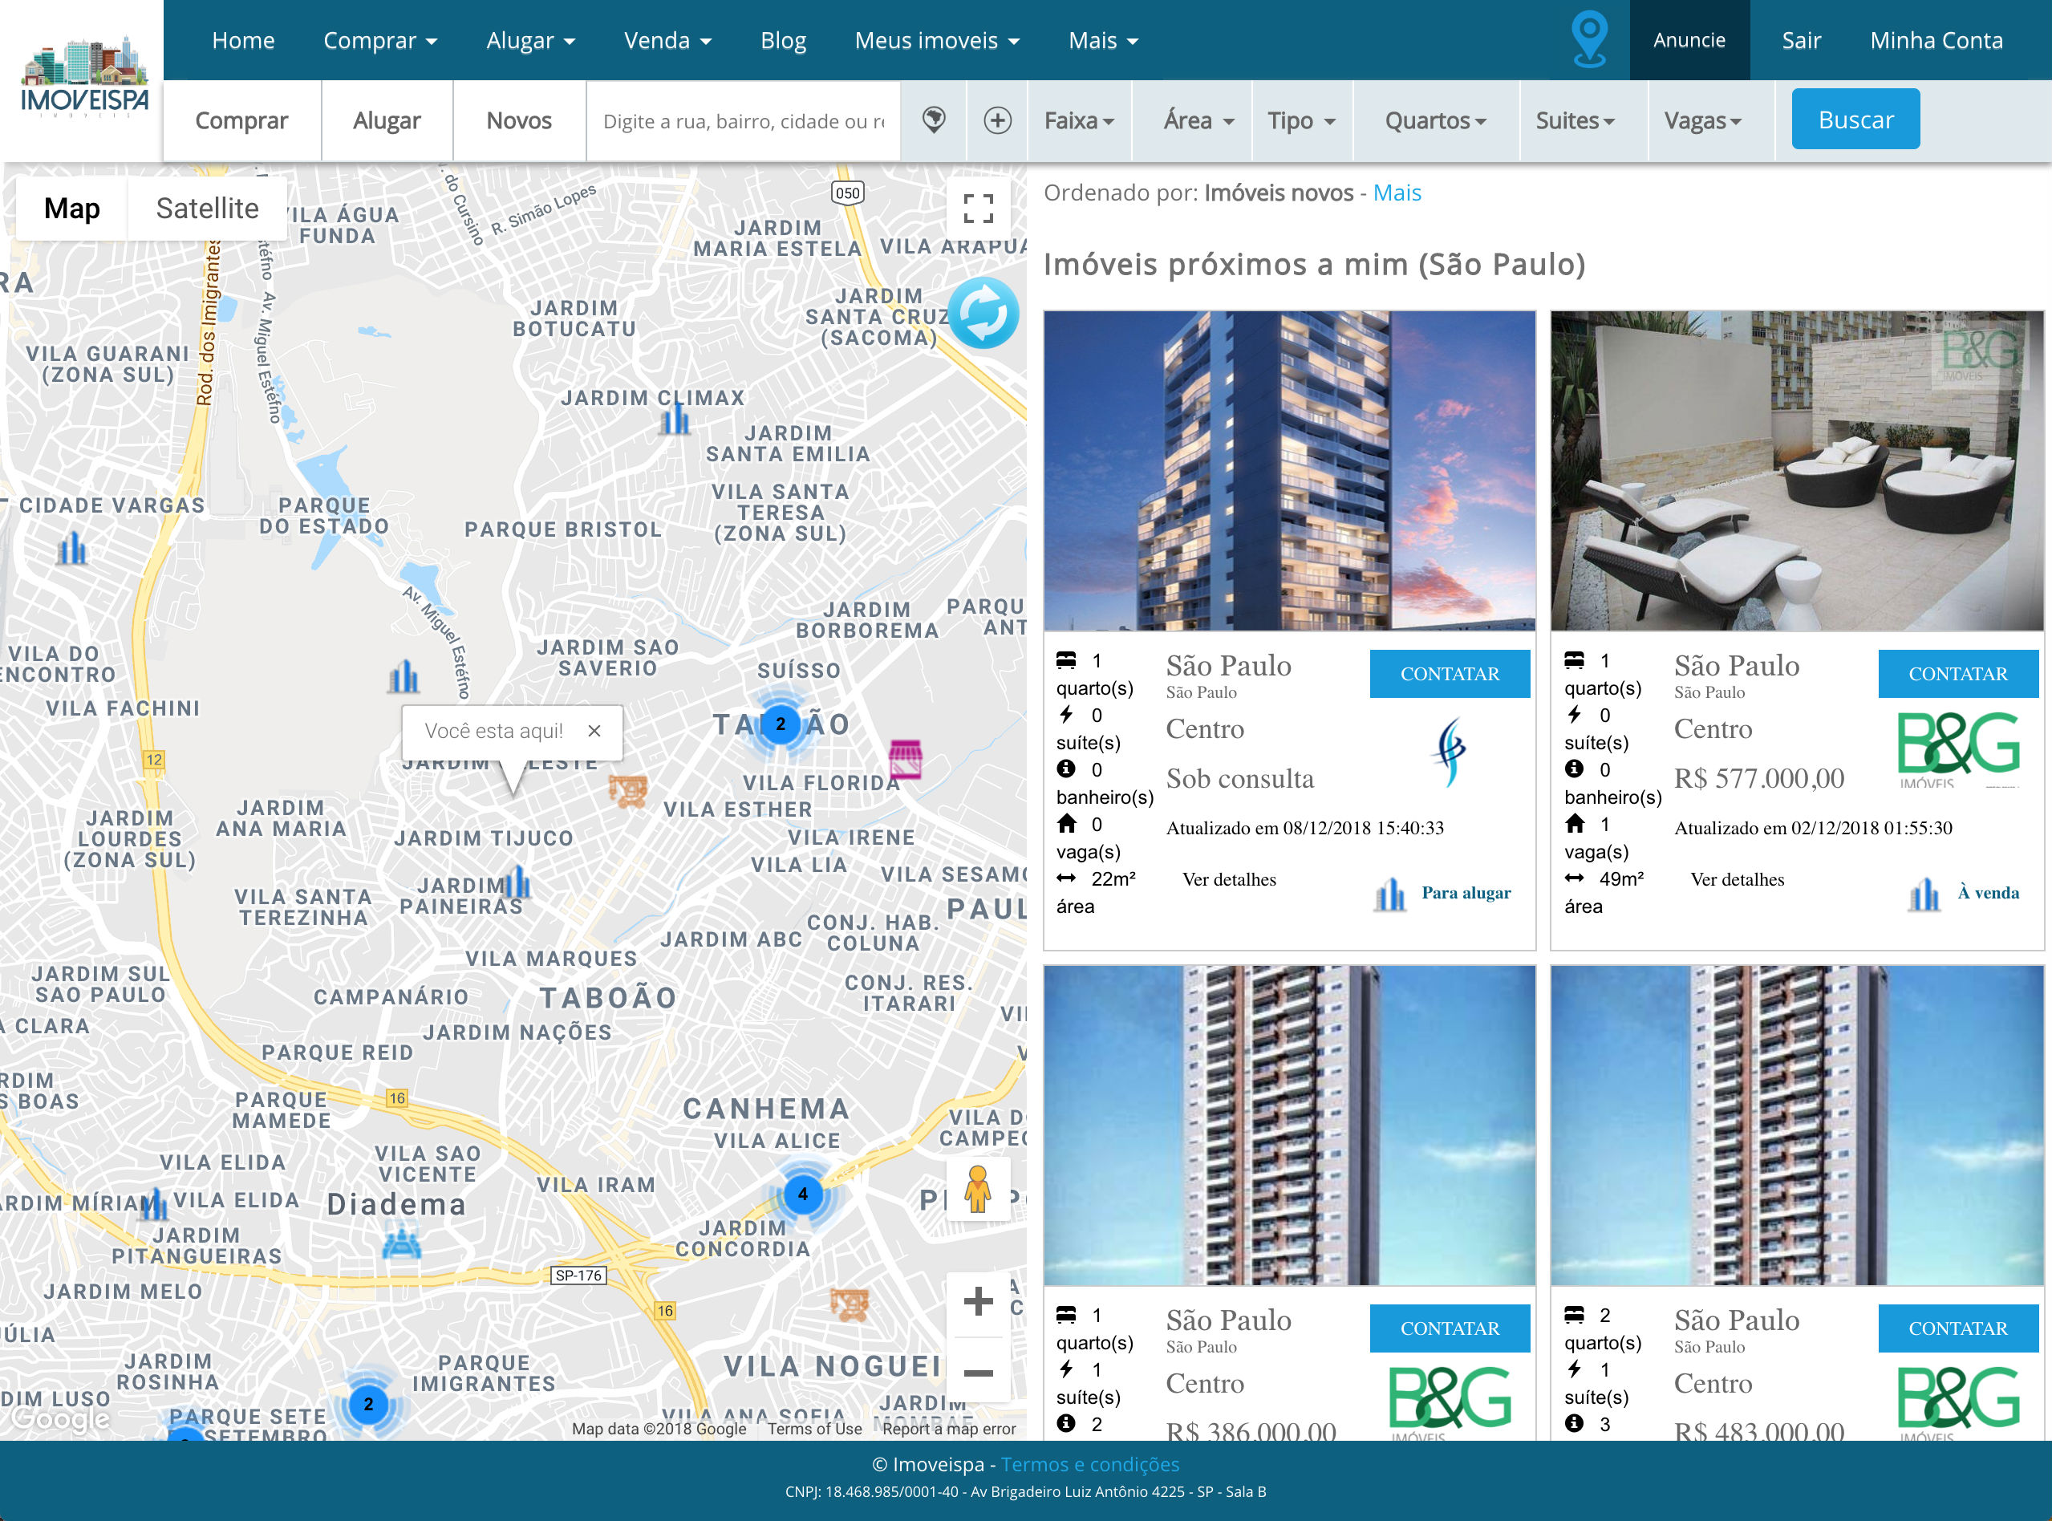Click building marker near Jardim Míriam

click(x=153, y=1203)
